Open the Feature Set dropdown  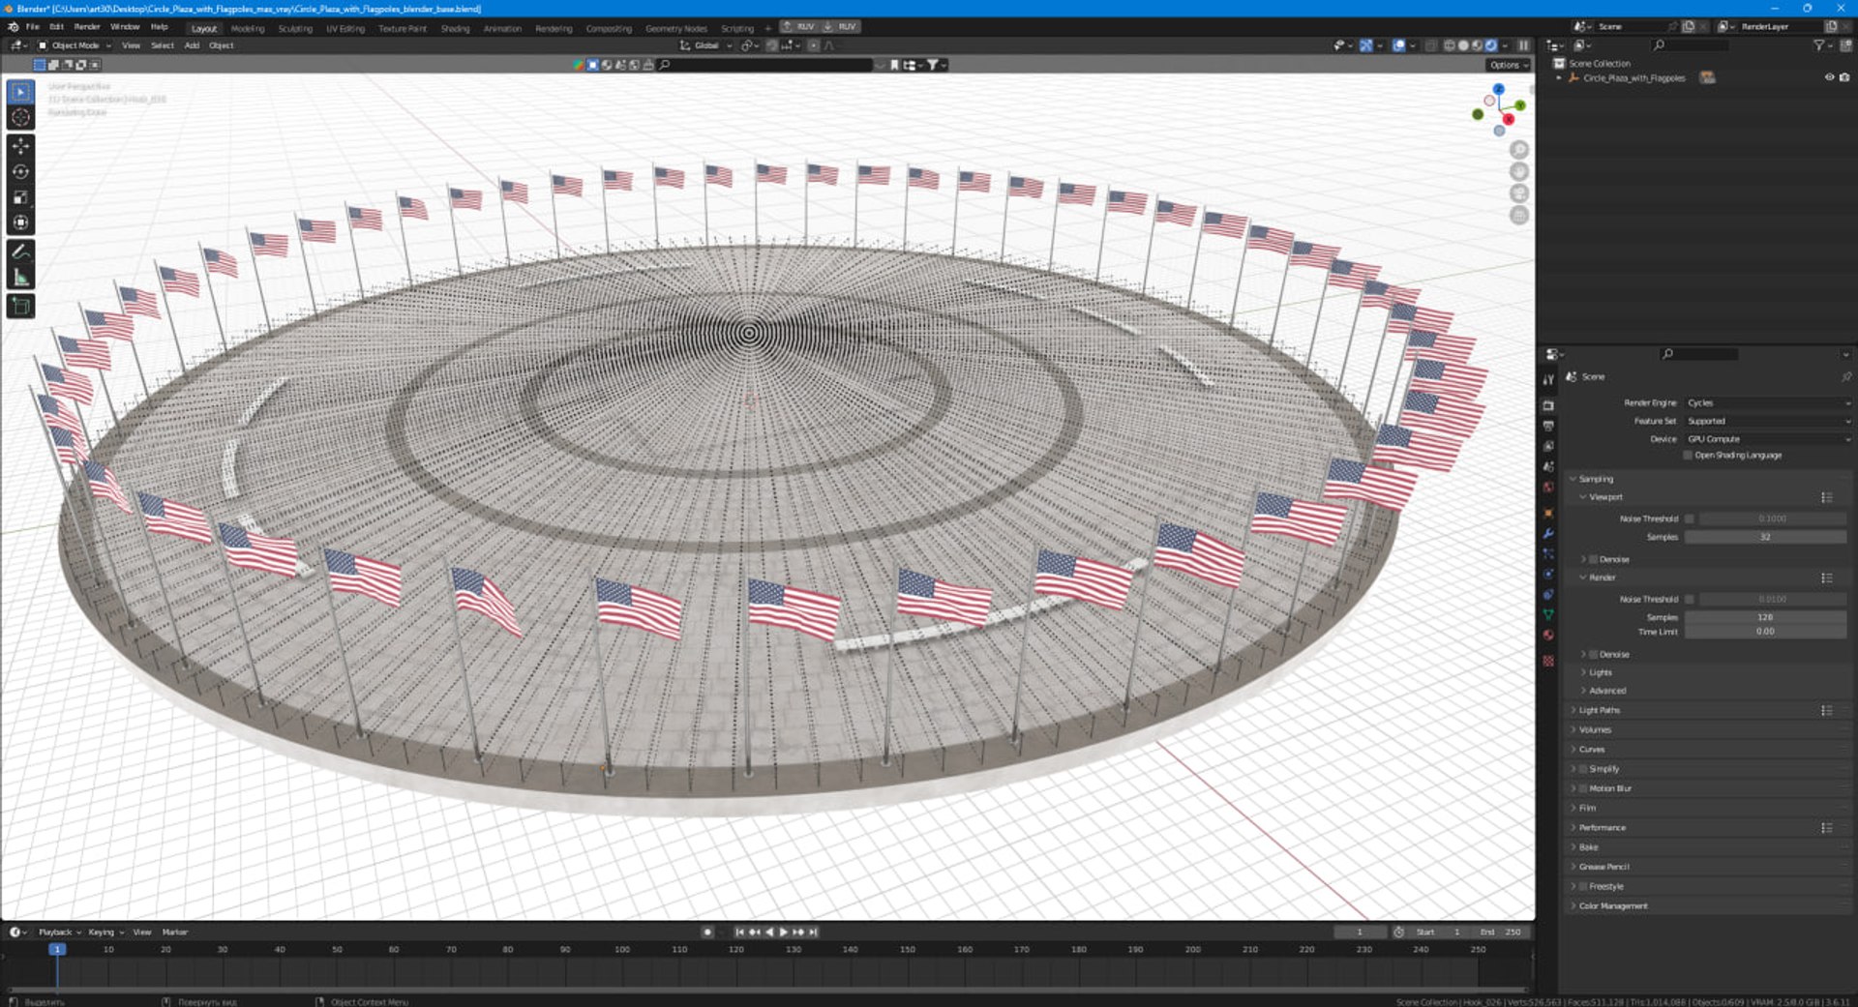[x=1768, y=421]
